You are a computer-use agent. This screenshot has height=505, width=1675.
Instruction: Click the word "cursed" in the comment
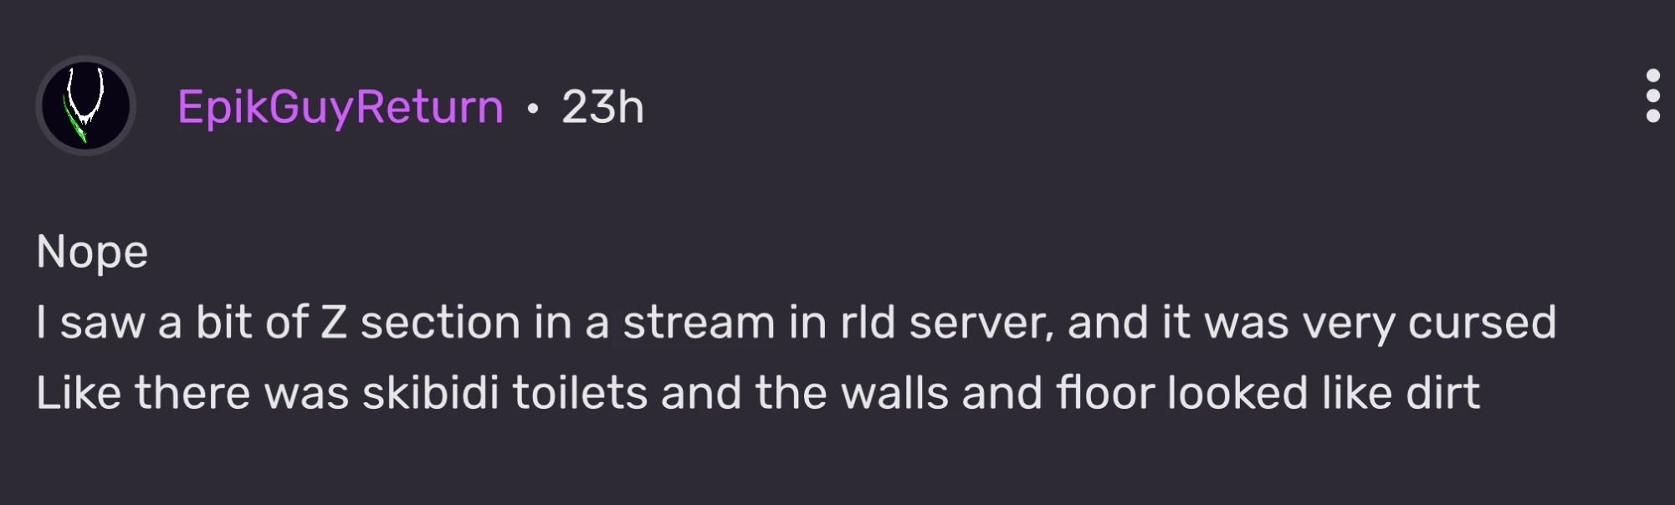1482,323
